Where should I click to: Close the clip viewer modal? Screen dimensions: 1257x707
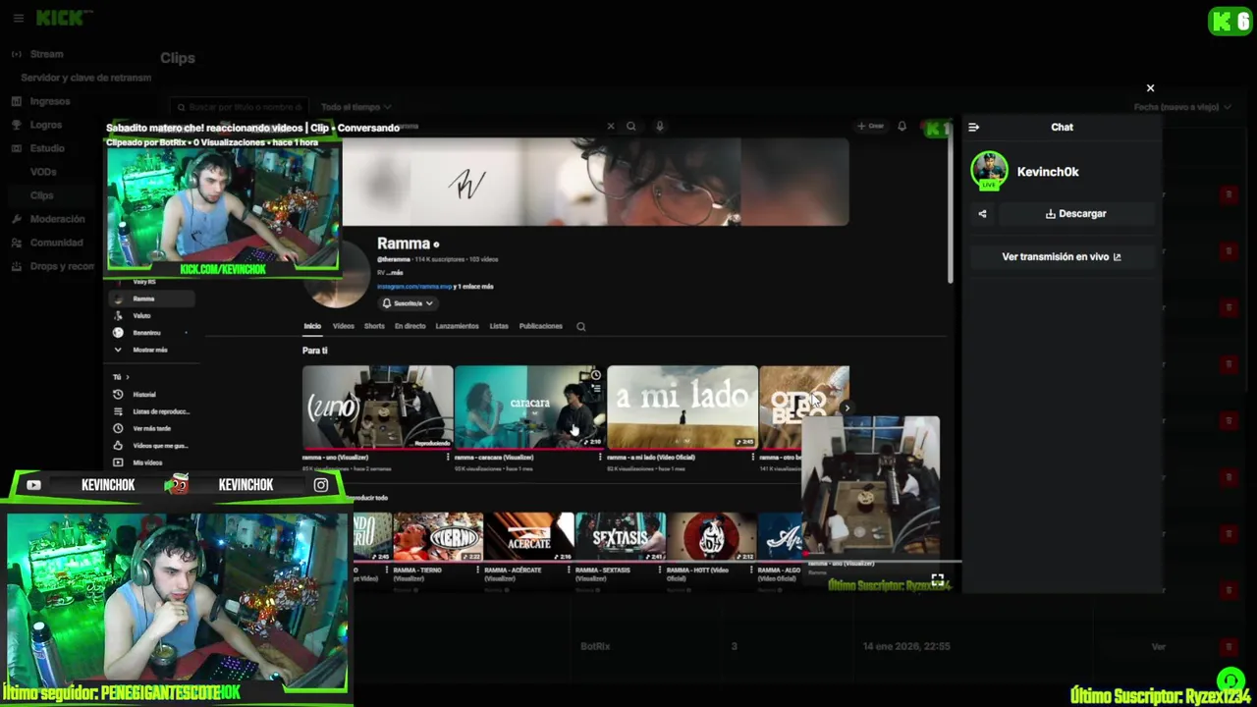[1150, 88]
